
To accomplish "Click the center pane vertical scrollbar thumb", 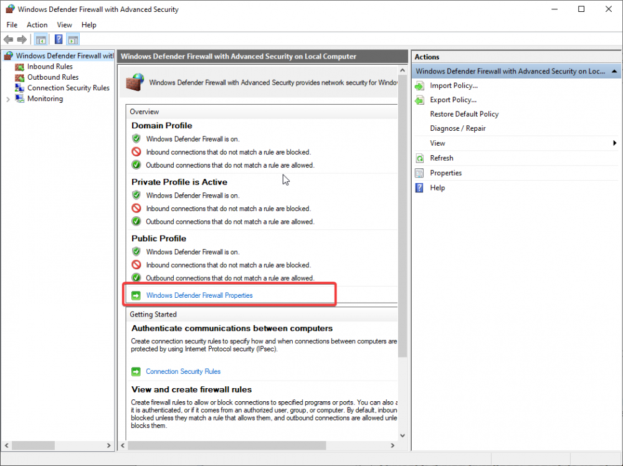I will [402, 217].
